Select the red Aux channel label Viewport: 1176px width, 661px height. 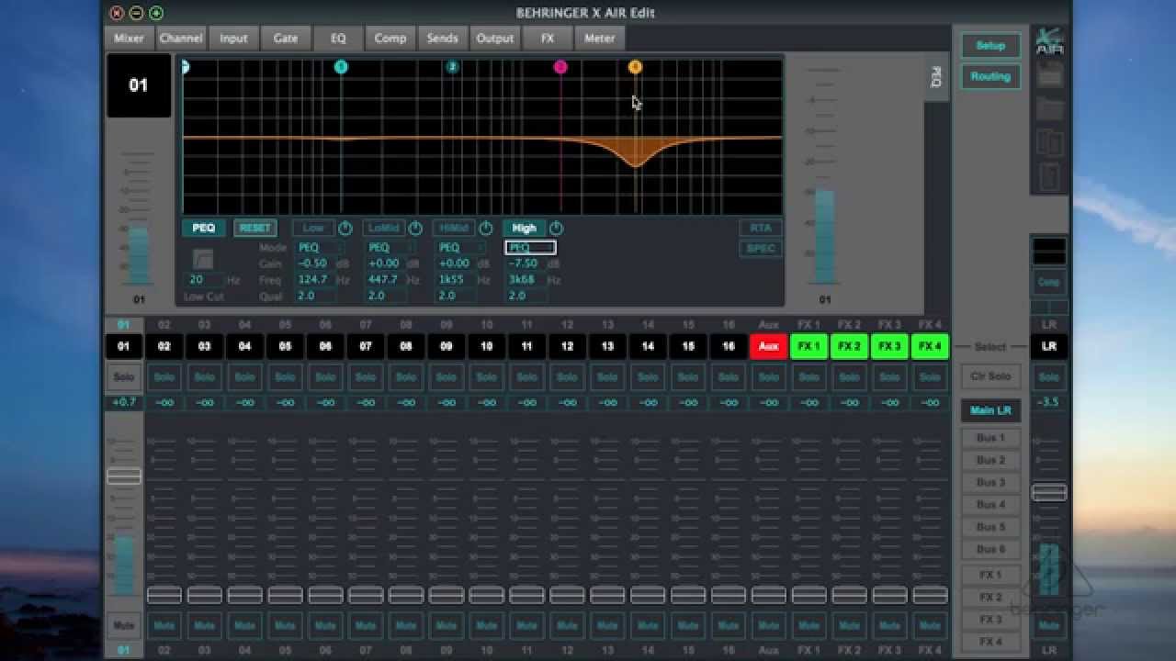tap(768, 346)
